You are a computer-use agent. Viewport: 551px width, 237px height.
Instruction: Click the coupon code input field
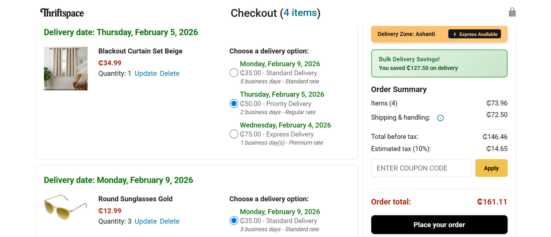[x=421, y=168]
